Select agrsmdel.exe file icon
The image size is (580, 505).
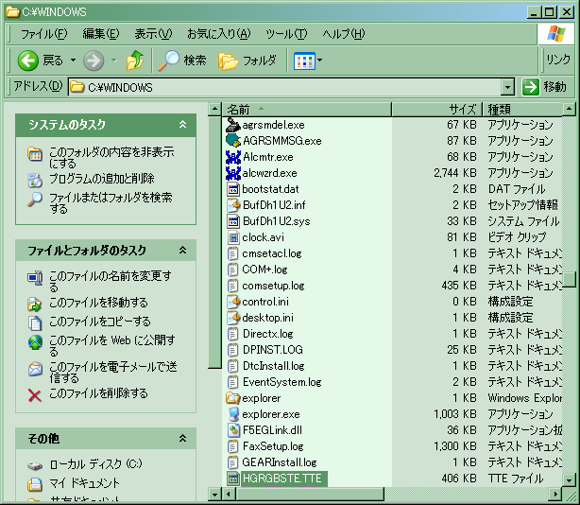point(233,125)
